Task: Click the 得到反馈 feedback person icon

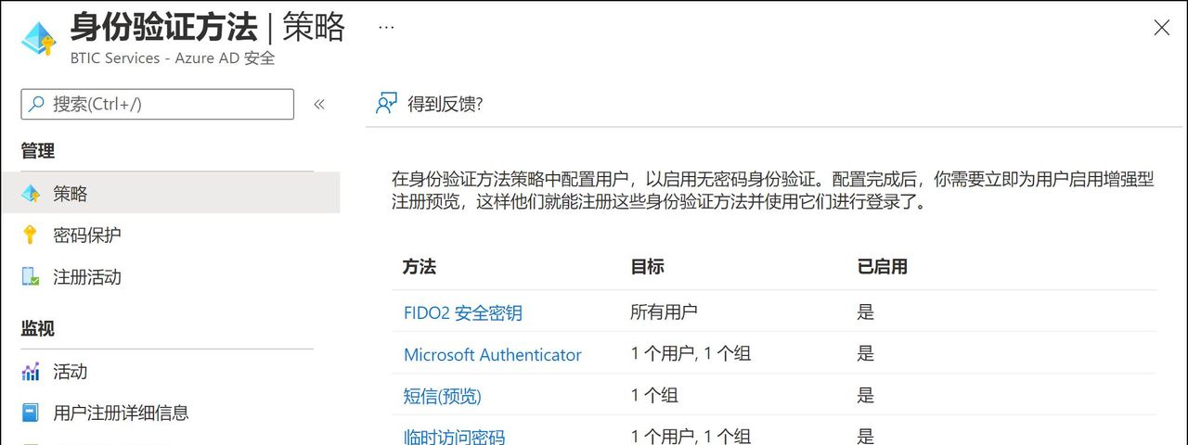Action: [386, 104]
